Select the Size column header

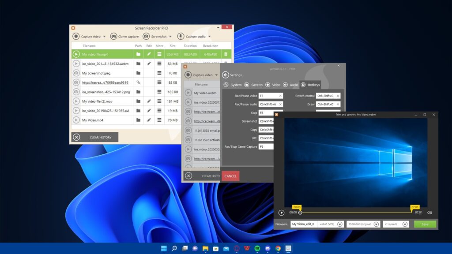pyautogui.click(x=173, y=46)
